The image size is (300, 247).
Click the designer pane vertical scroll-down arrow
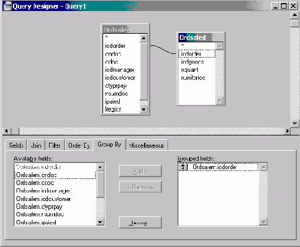[294, 123]
